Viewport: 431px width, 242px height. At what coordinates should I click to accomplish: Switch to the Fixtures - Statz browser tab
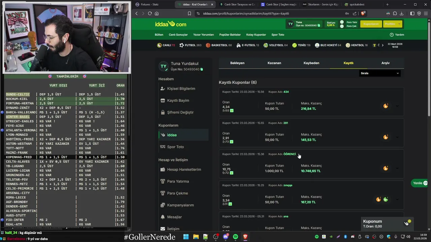pos(153,4)
